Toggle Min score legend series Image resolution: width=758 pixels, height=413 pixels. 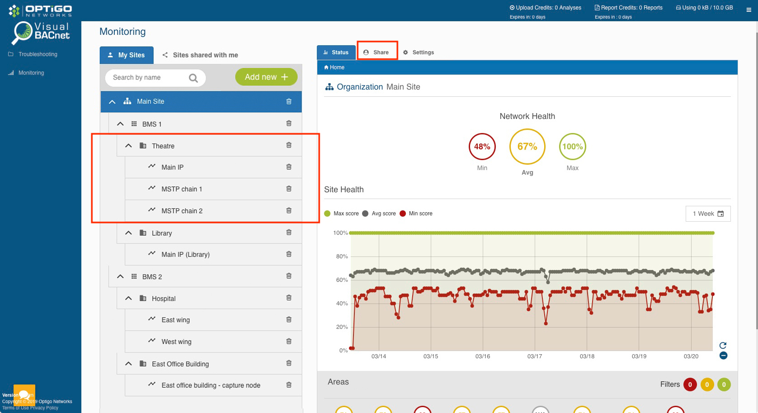click(416, 214)
